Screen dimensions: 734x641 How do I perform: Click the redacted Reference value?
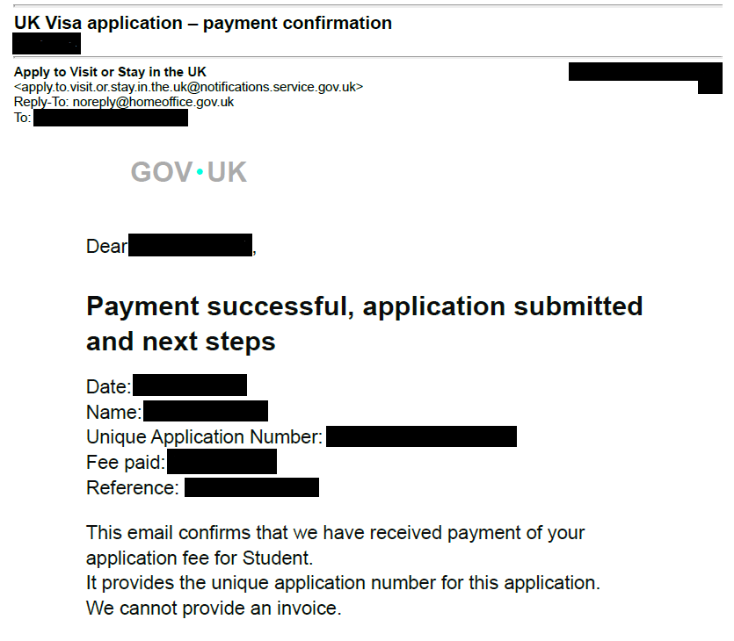point(251,487)
